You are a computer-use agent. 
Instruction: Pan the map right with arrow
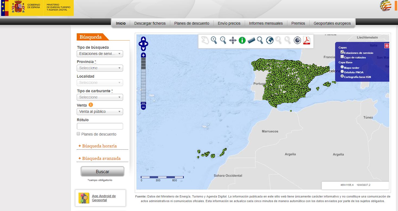146,44
